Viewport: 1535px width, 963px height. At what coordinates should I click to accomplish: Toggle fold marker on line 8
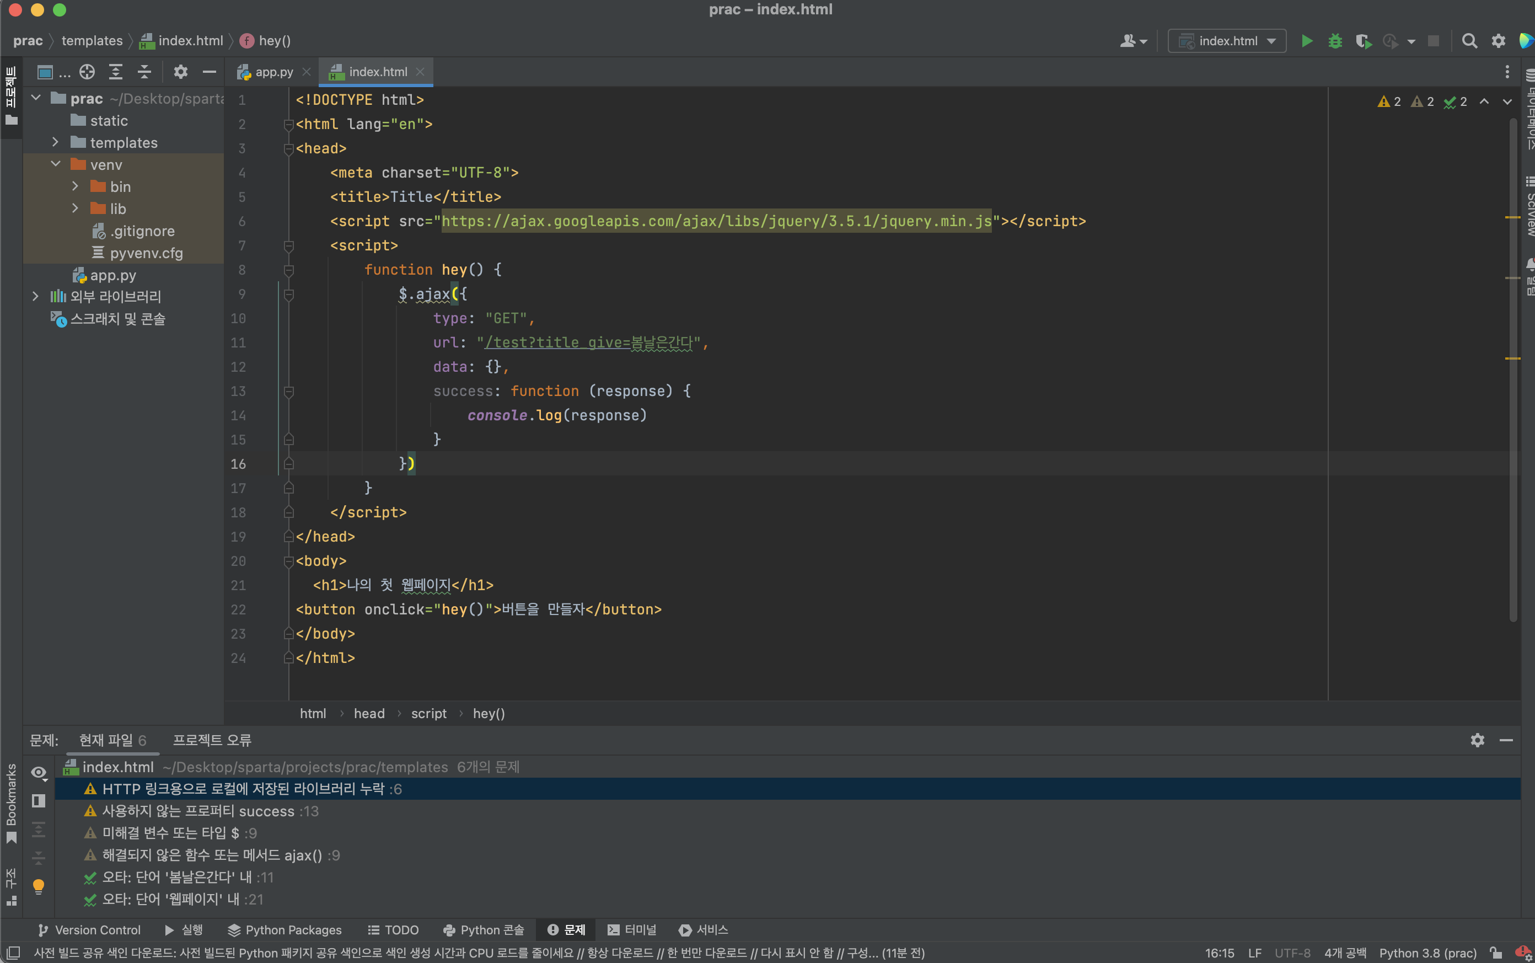click(288, 270)
